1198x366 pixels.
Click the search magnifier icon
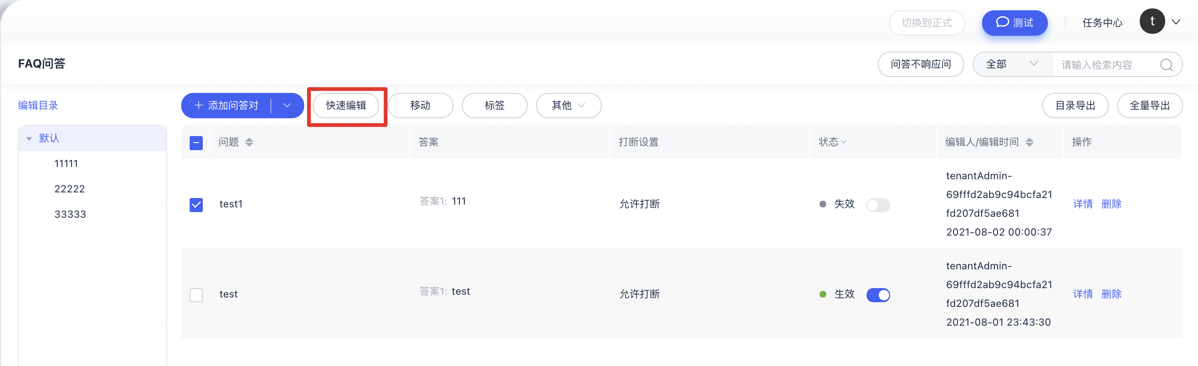pos(1167,65)
